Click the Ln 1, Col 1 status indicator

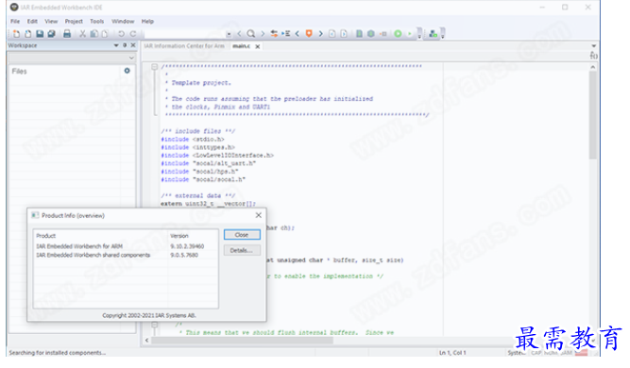tap(452, 353)
